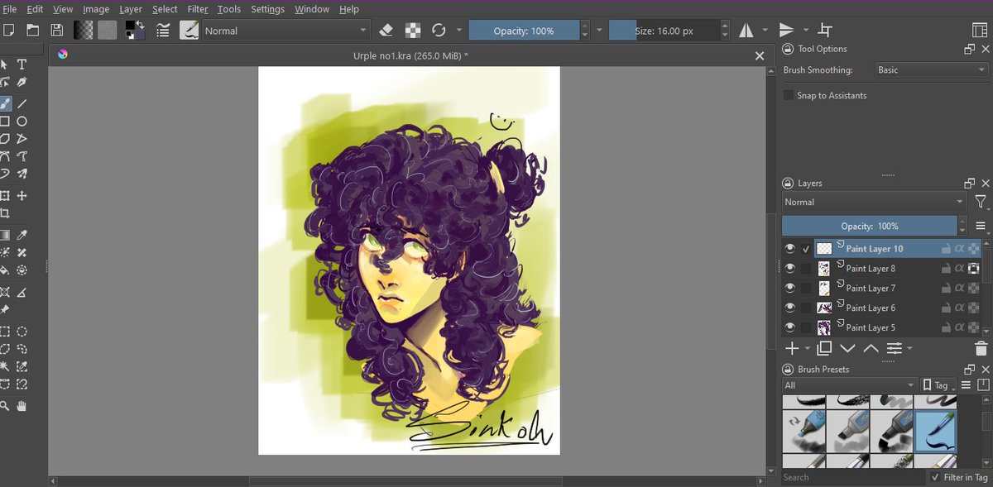Open the Layer menu

point(131,9)
